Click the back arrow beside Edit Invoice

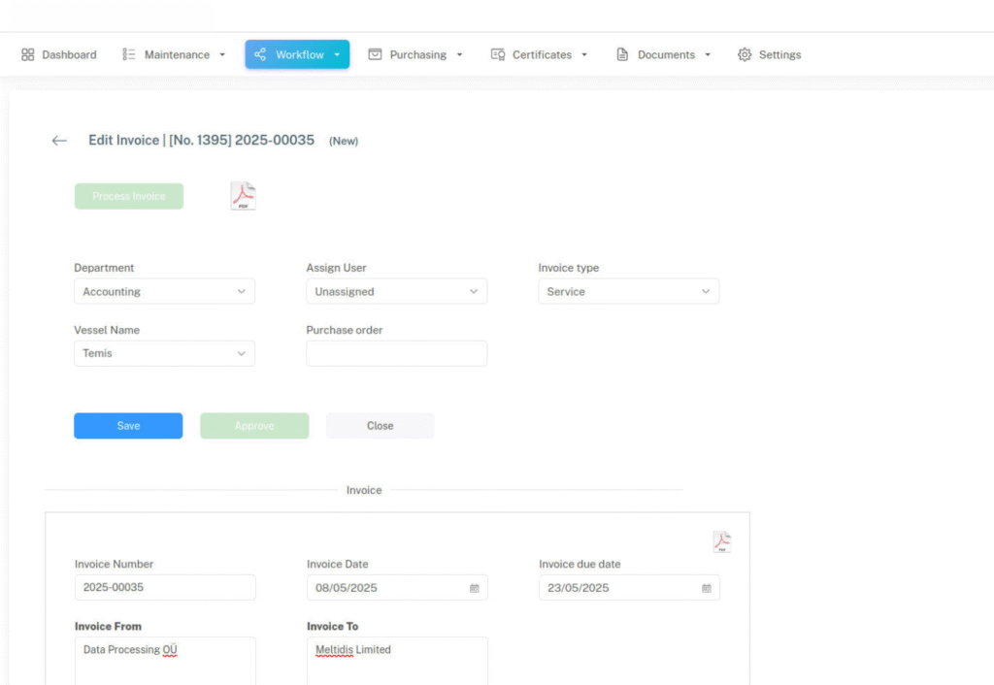pos(59,141)
